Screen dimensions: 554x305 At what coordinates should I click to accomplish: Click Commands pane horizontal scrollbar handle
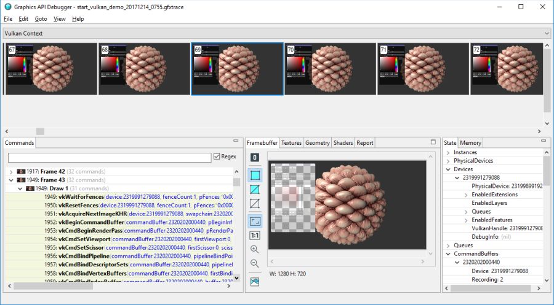click(x=54, y=286)
